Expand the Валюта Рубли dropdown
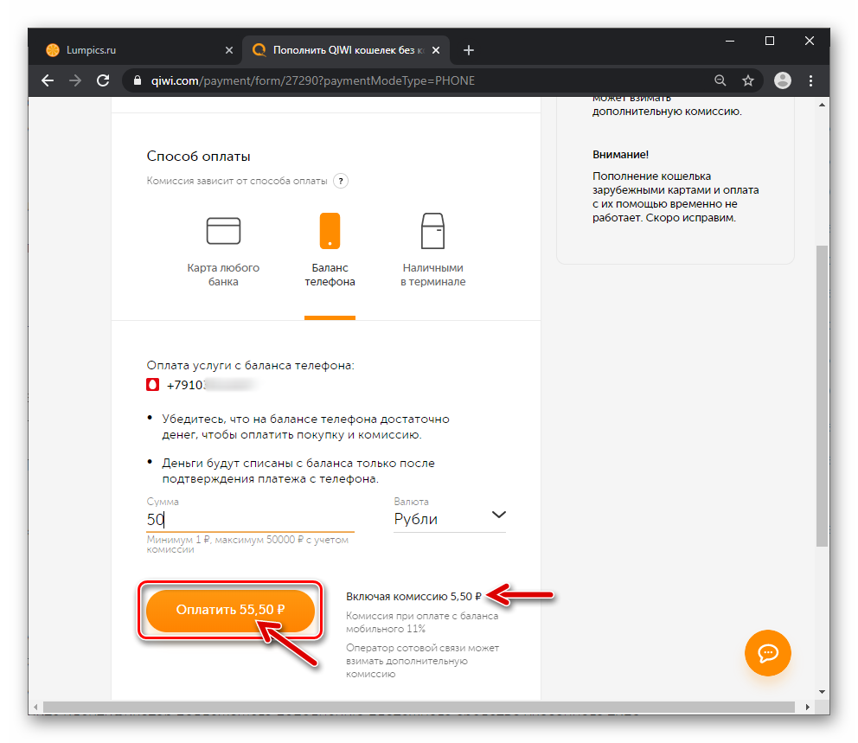This screenshot has width=858, height=743. (x=450, y=518)
